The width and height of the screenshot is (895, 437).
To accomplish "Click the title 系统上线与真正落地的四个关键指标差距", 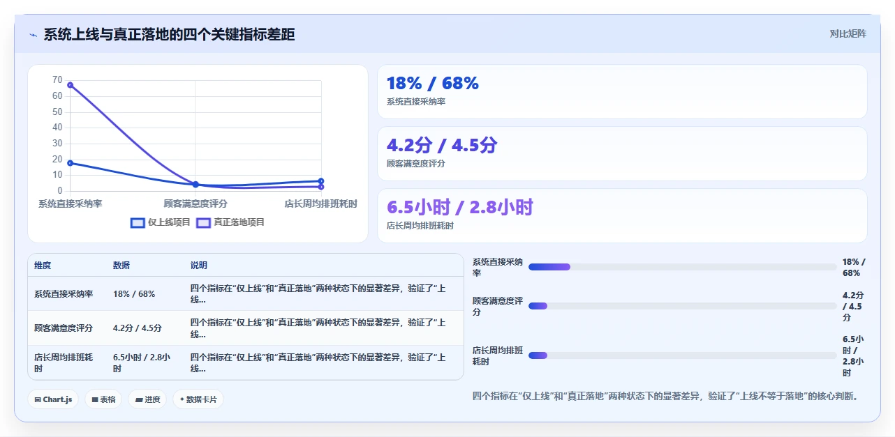I will 169,34.
